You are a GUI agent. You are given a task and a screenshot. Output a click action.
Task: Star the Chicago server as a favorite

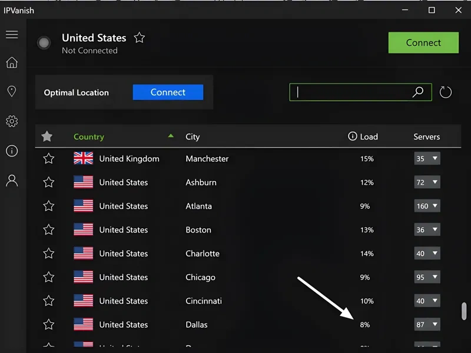click(47, 277)
